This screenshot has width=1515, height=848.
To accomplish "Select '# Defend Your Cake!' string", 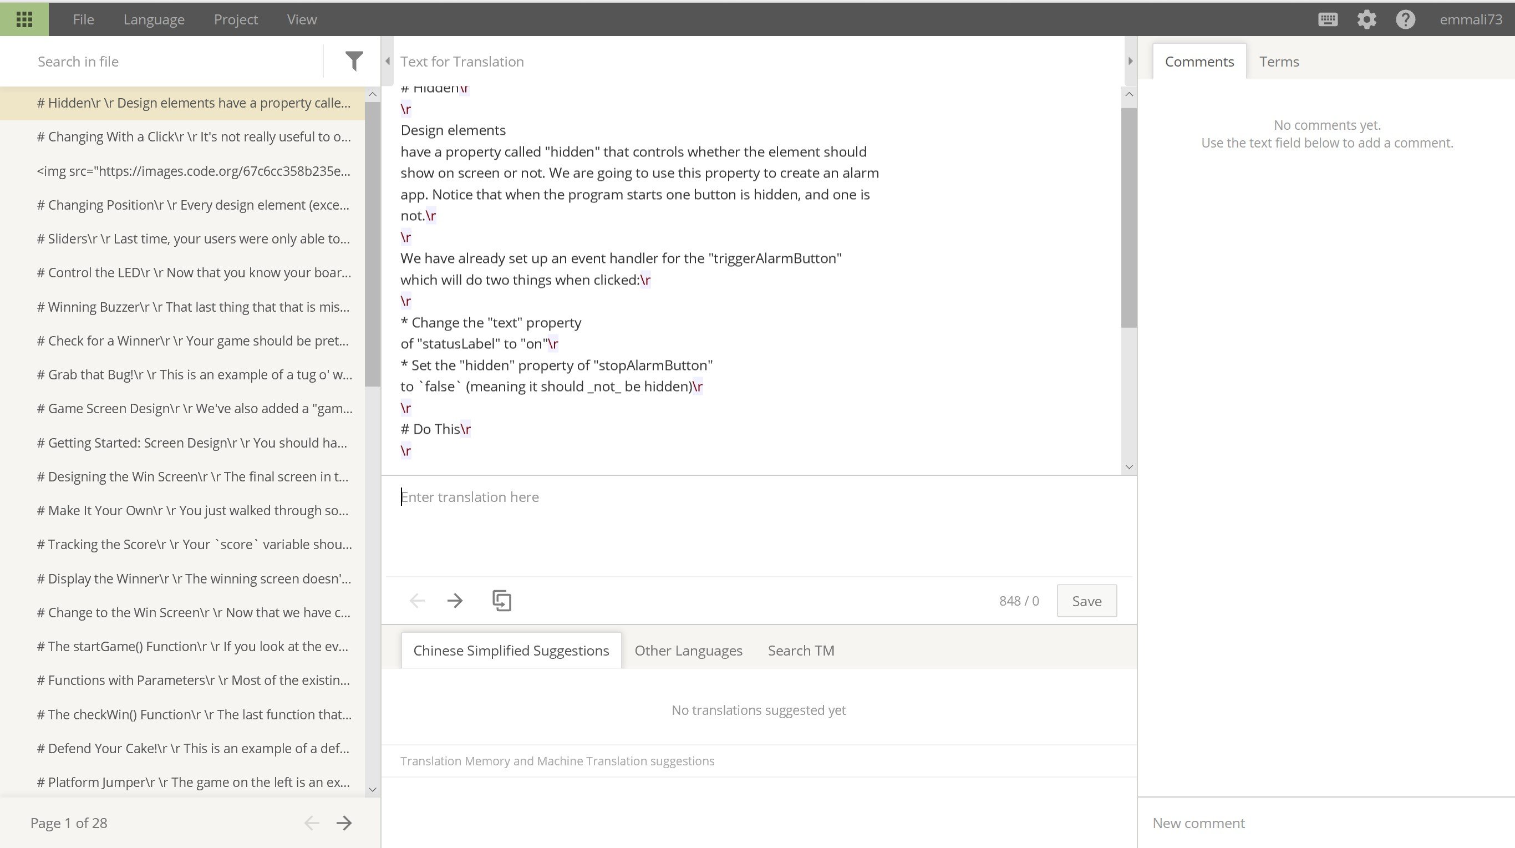I will pos(182,749).
